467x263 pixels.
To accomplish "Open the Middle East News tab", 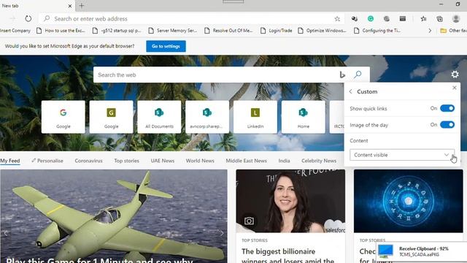I will point(246,161).
